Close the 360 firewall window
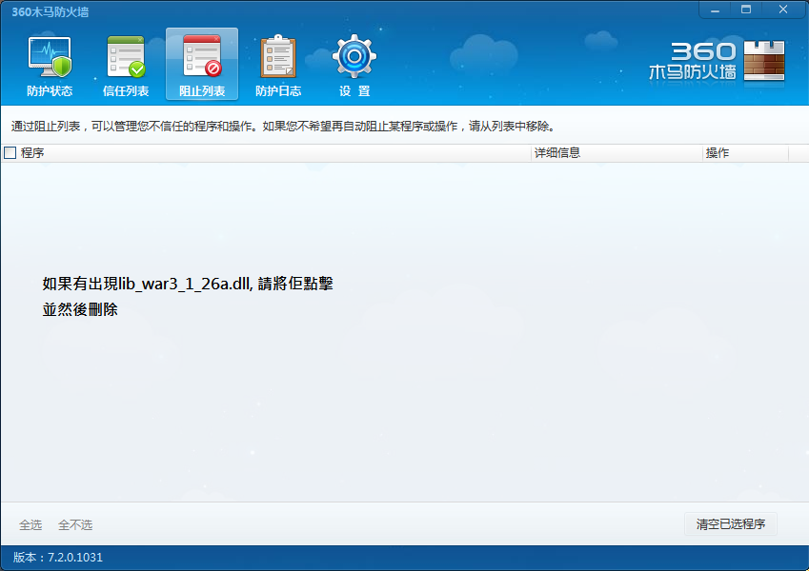 point(783,10)
